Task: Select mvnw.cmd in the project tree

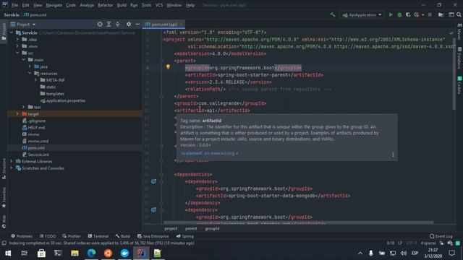Action: [x=38, y=142]
